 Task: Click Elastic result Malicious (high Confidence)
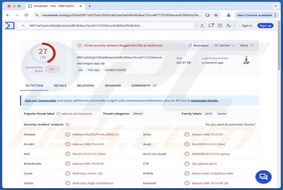coord(93,183)
